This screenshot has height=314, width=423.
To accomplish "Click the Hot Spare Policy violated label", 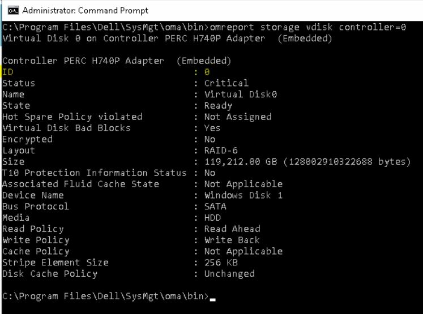I will point(72,117).
